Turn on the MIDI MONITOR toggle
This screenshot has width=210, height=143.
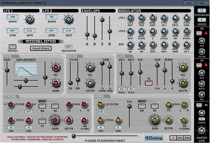69,47
